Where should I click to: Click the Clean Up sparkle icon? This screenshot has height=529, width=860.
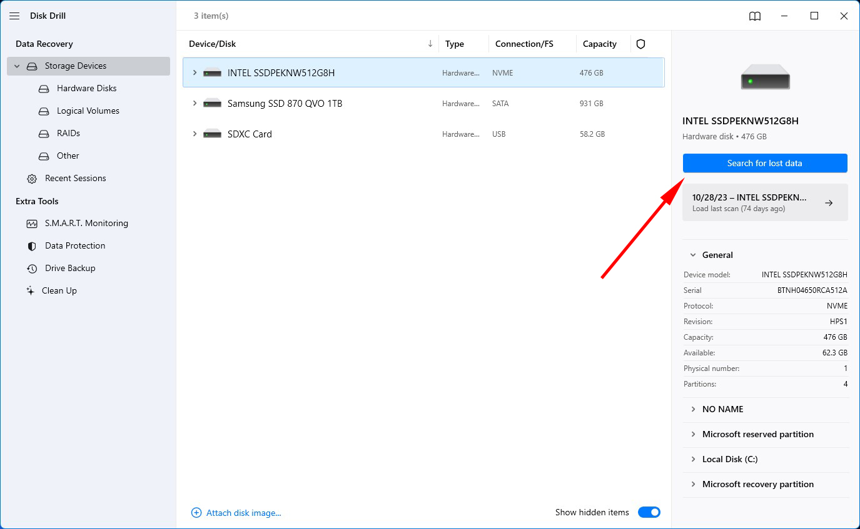click(30, 290)
